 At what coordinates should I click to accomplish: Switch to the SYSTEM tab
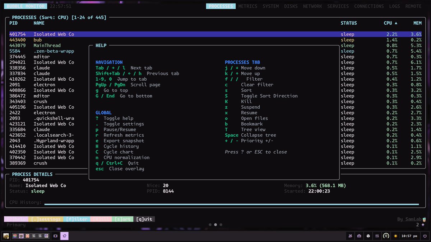coord(270,6)
